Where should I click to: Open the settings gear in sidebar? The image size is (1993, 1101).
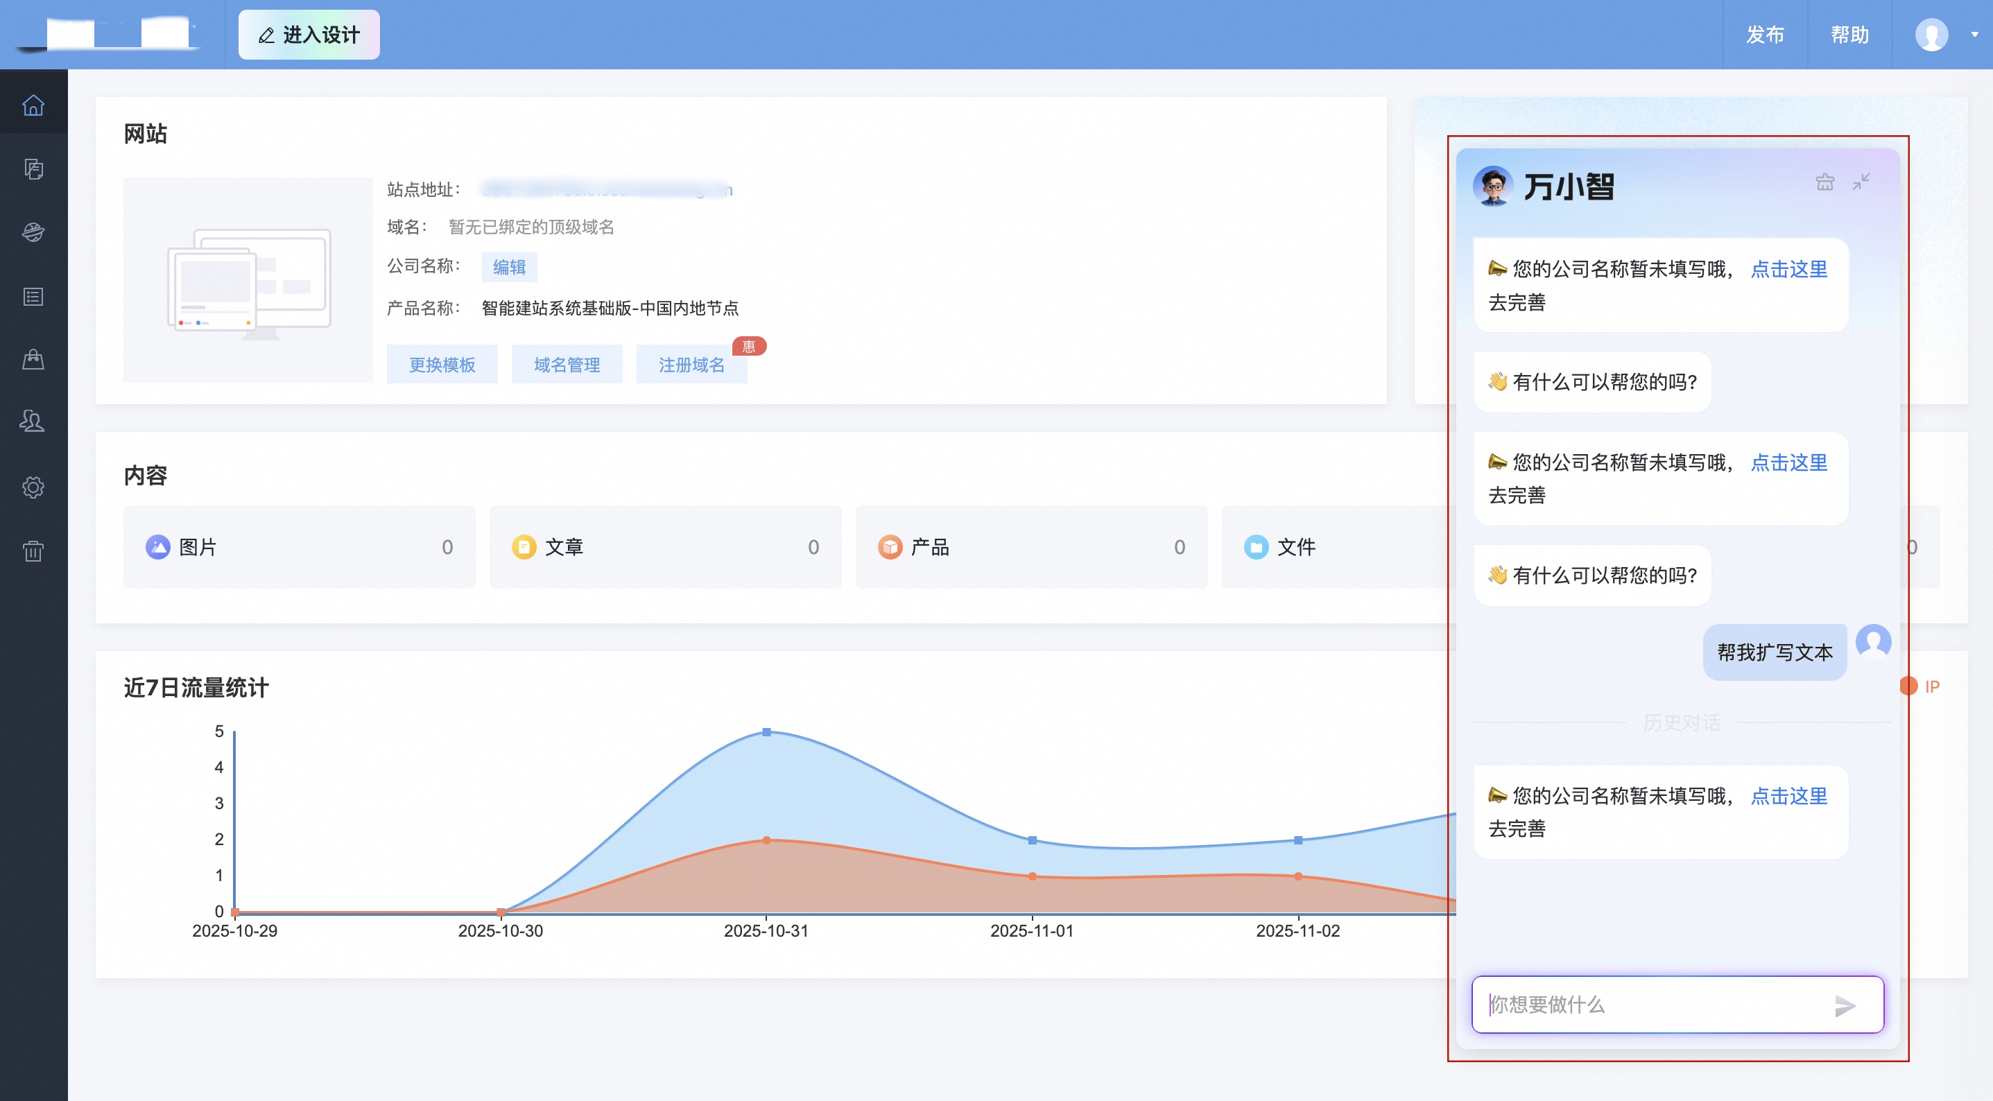tap(33, 487)
